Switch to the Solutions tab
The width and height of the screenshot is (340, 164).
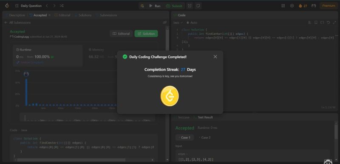(83, 15)
